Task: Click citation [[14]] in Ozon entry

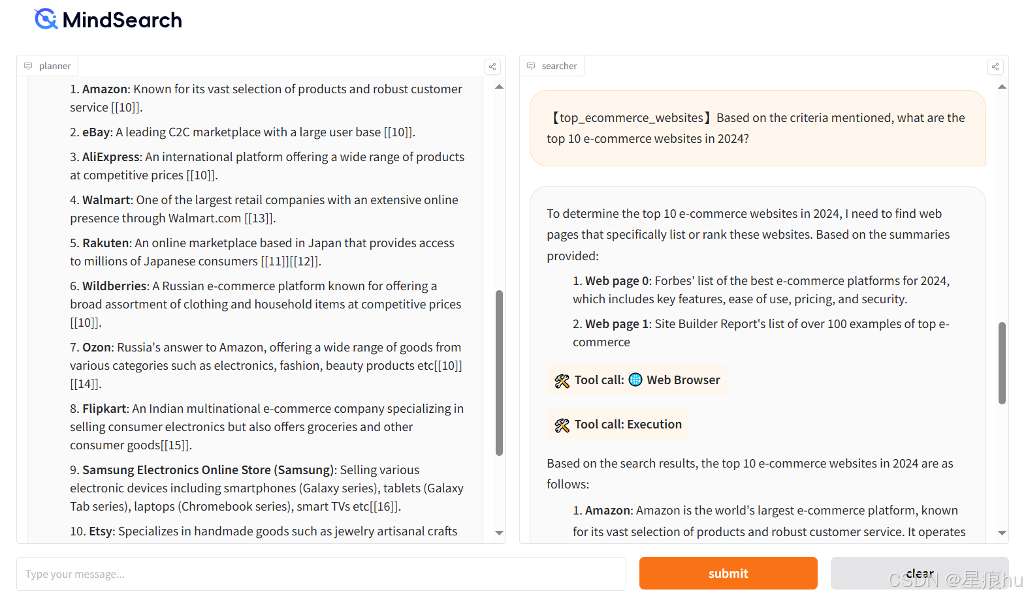Action: coord(86,383)
